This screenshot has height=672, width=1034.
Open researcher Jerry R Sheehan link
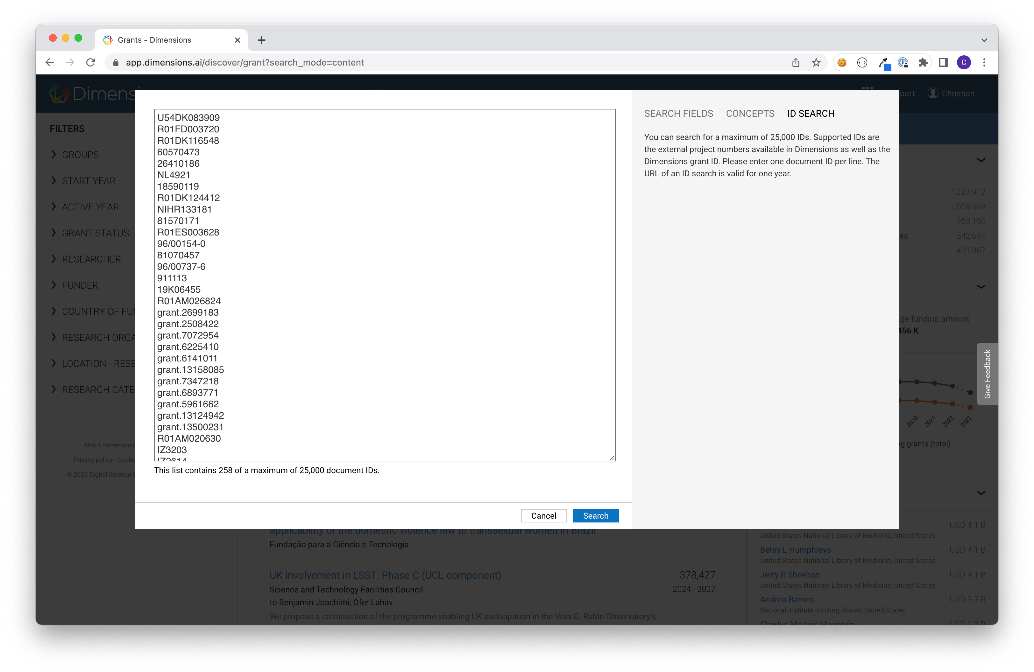[x=790, y=574]
